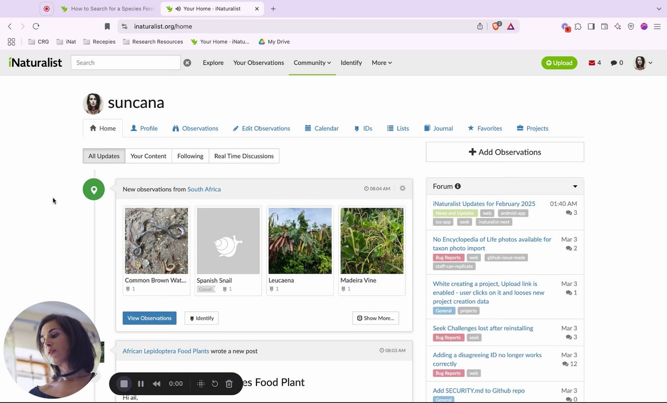Select the Real Time Discussions filter
This screenshot has width=667, height=403.
(x=244, y=156)
